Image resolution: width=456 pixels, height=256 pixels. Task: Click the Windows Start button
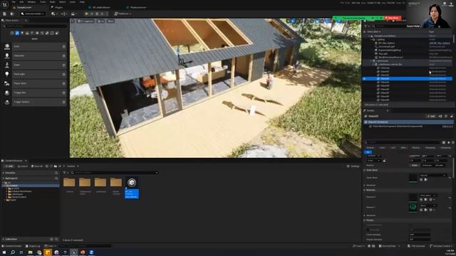click(x=4, y=252)
